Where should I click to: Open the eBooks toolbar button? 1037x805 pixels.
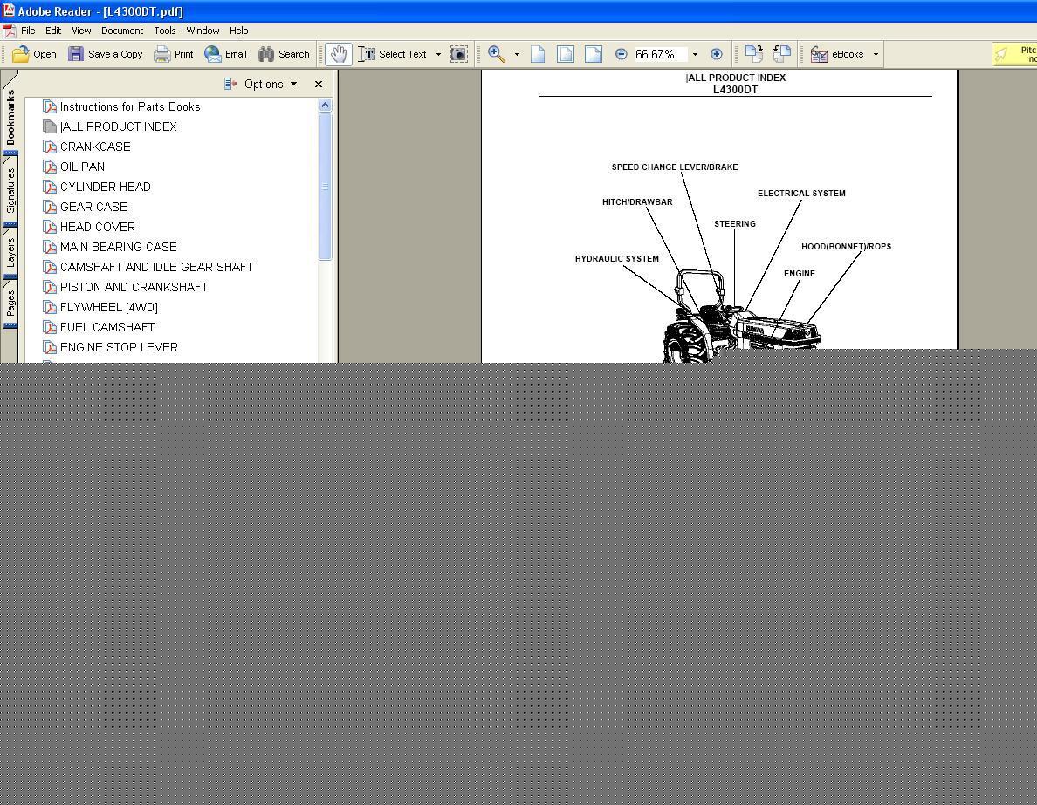pyautogui.click(x=837, y=54)
